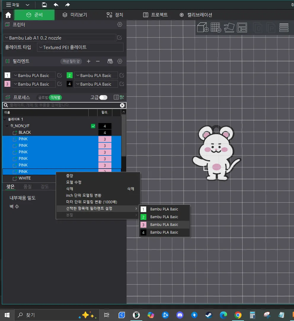Edit filament 3 preset icon

click(x=60, y=84)
